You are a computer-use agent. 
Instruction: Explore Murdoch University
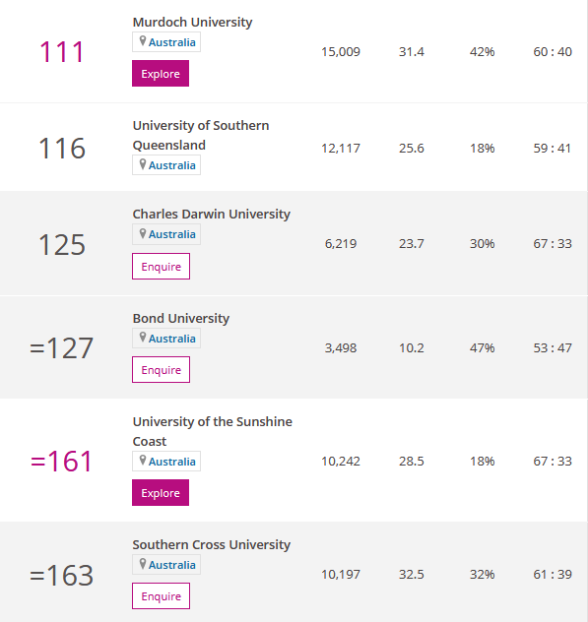[161, 74]
